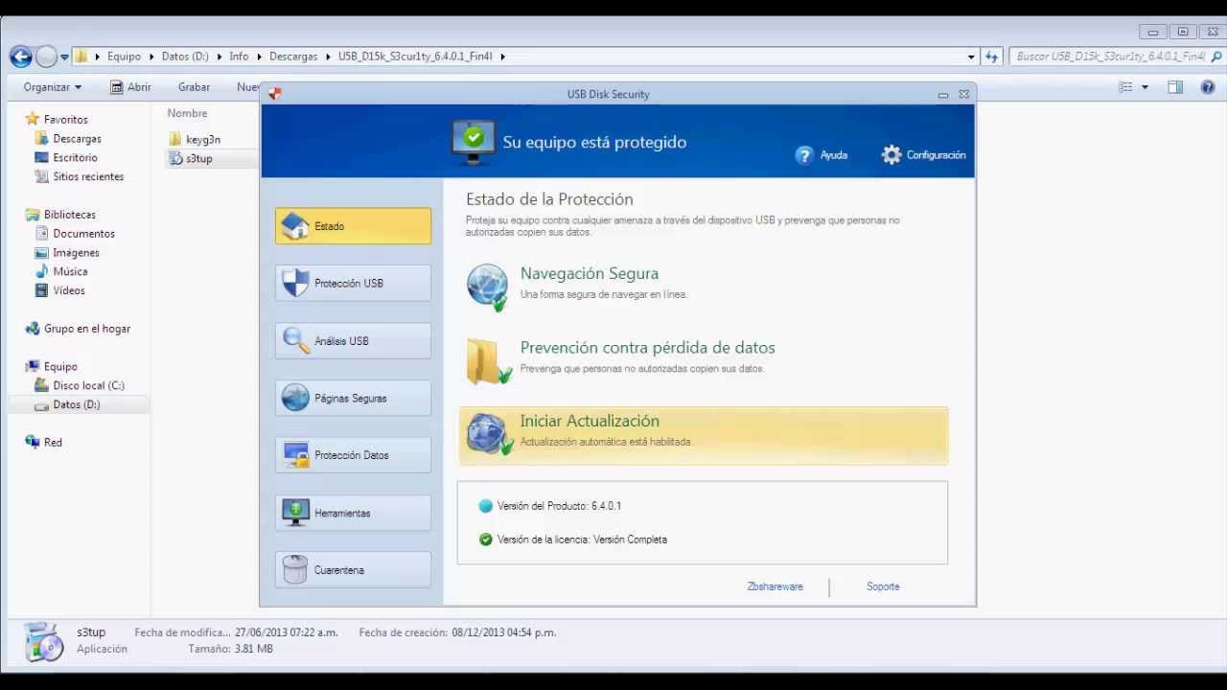Click Versión de la licencia: Versión Completa
1227x690 pixels.
pos(582,540)
